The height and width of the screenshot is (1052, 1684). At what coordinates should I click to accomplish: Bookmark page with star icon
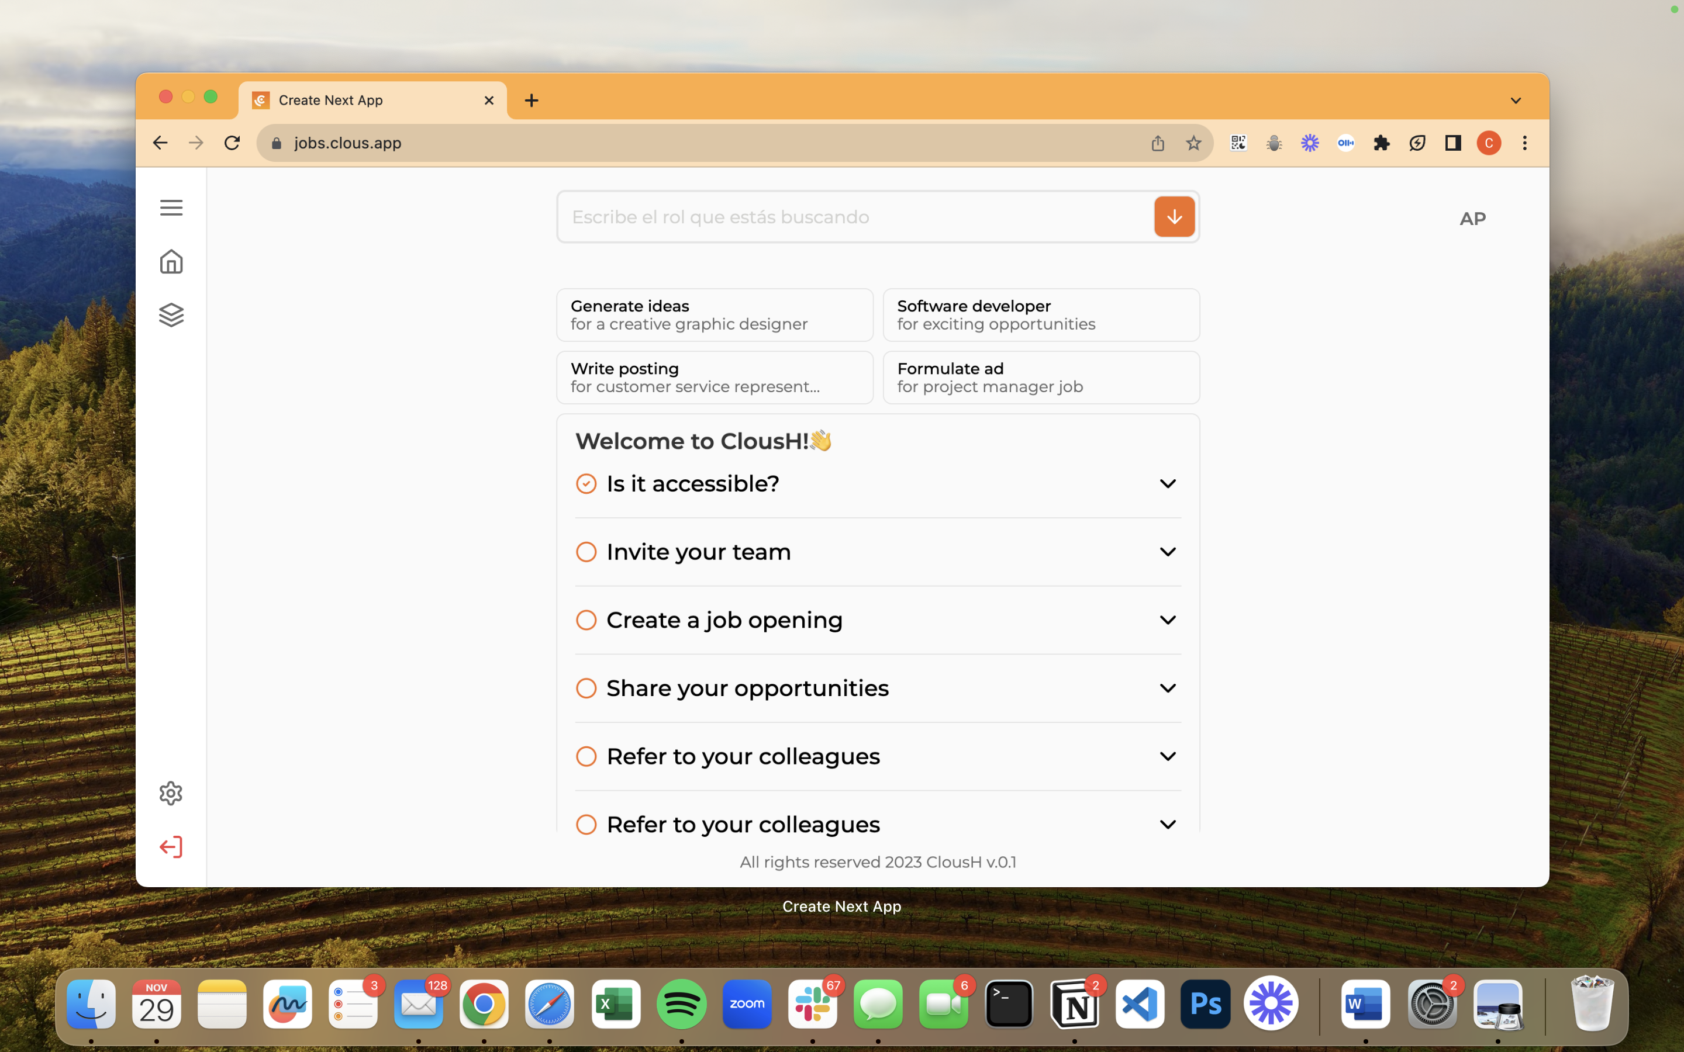click(1193, 143)
